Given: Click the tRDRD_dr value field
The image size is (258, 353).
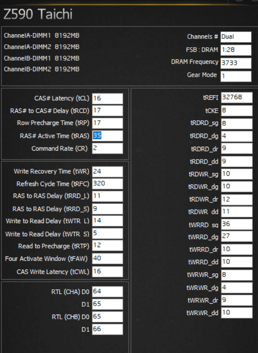Looking at the screenshot, I should pos(236,148).
